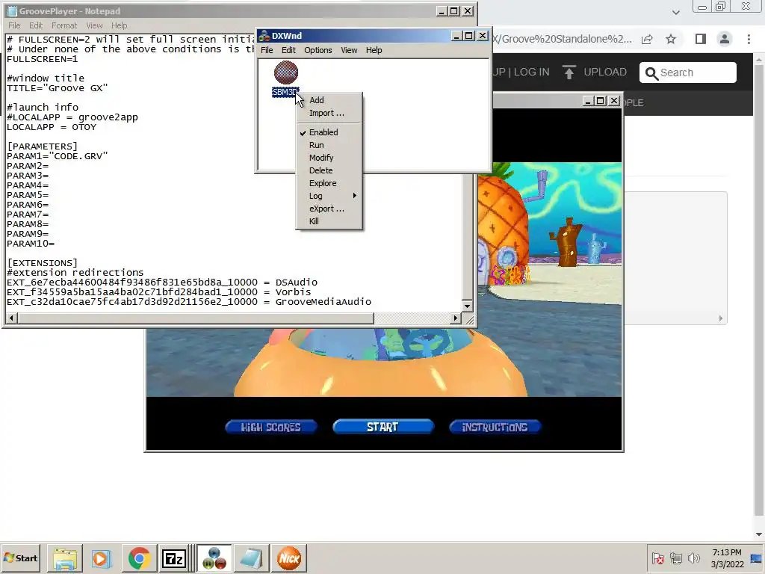The width and height of the screenshot is (765, 574).
Task: Click the browser Search field
Action: pyautogui.click(x=688, y=72)
